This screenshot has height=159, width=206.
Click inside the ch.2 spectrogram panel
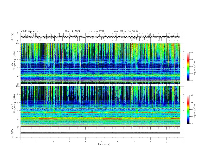[100, 107]
